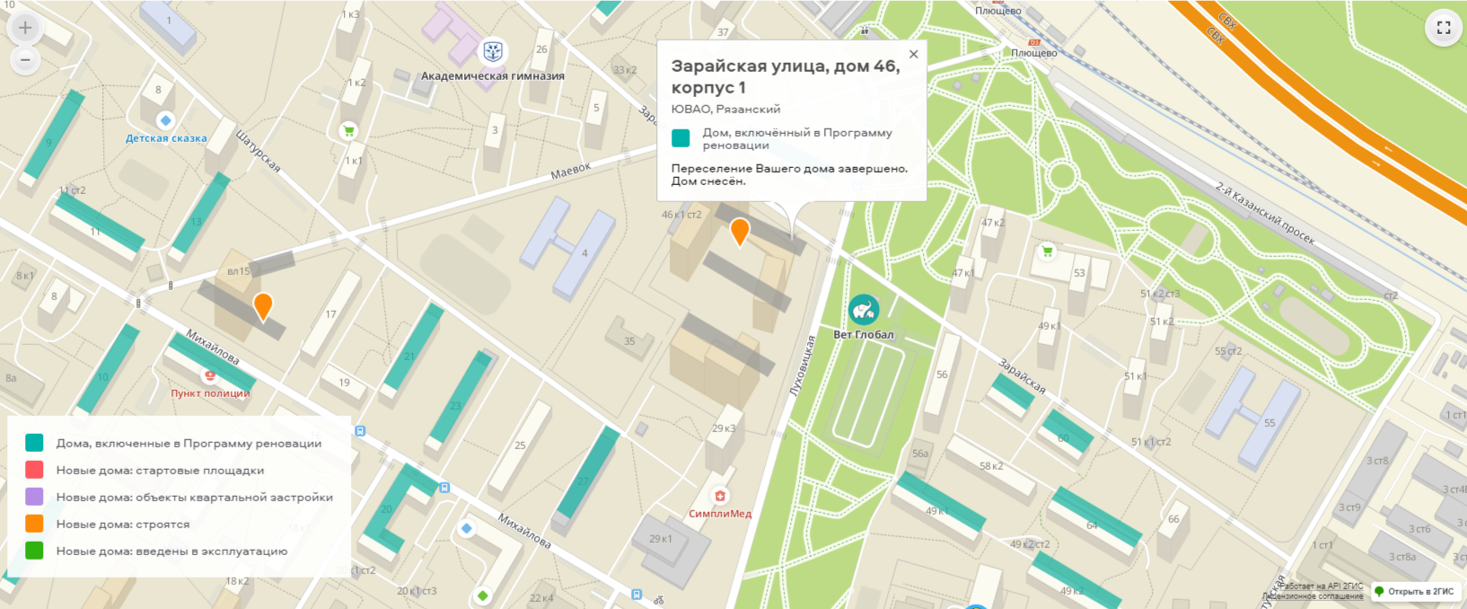Click the СимплиМед label
This screenshot has height=609, width=1467.
pos(720,514)
